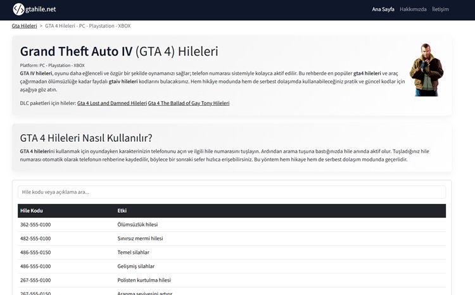Click the Gta Hileleri breadcrumb link

(24, 26)
